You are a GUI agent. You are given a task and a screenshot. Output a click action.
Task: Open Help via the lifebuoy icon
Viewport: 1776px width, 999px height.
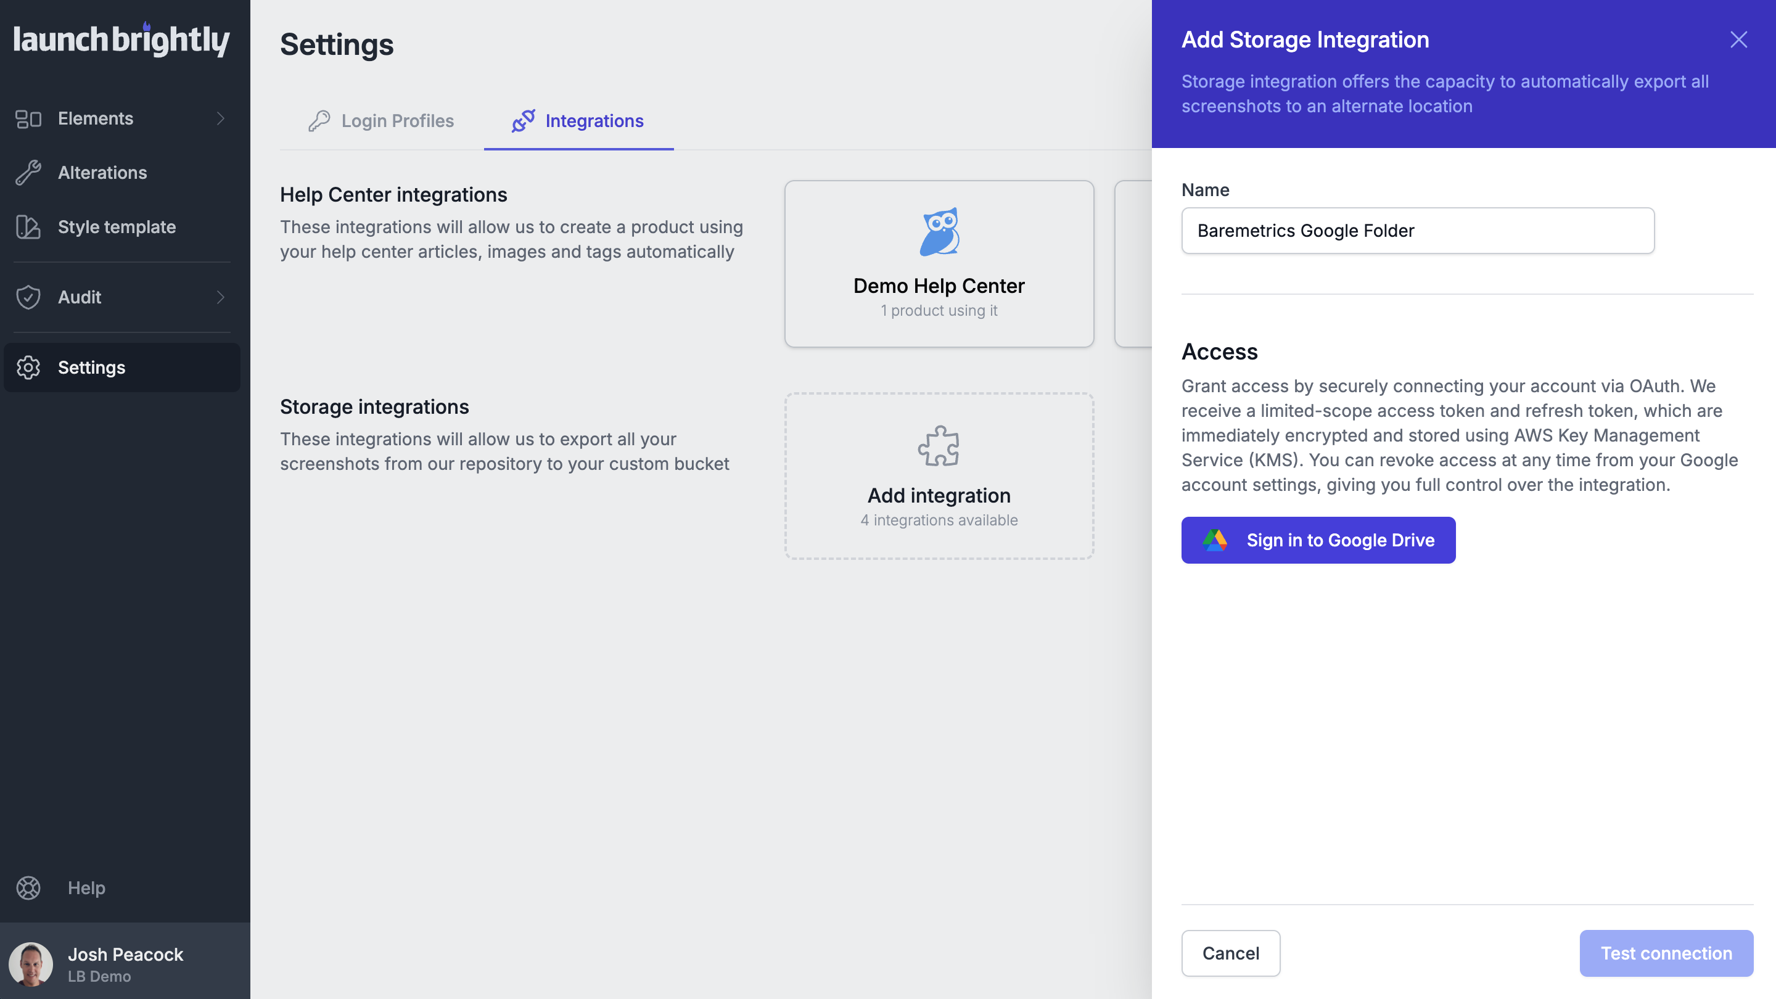click(x=28, y=888)
